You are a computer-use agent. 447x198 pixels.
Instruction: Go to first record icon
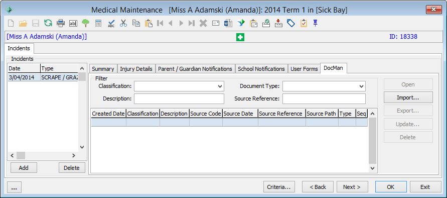[x=160, y=24]
